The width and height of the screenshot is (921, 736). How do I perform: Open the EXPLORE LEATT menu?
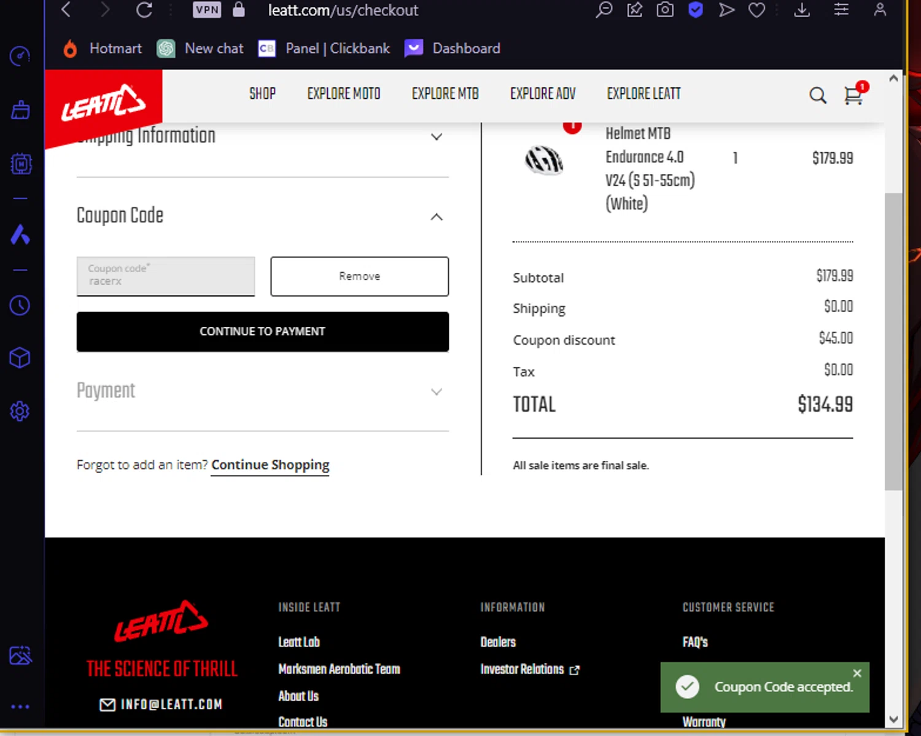pyautogui.click(x=644, y=93)
